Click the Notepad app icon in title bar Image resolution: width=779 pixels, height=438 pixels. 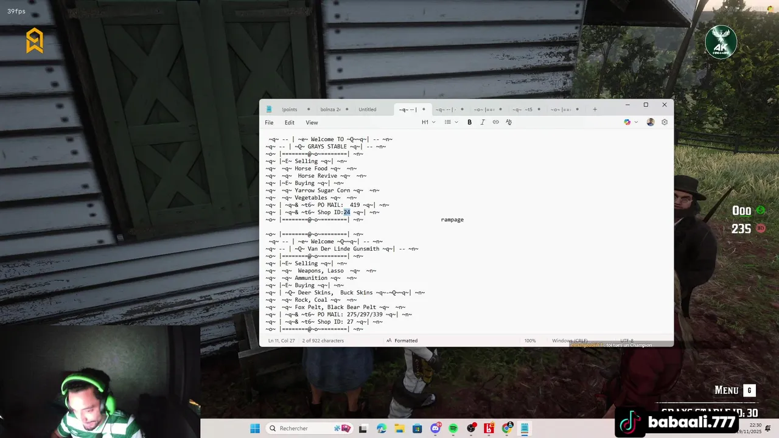(268, 109)
